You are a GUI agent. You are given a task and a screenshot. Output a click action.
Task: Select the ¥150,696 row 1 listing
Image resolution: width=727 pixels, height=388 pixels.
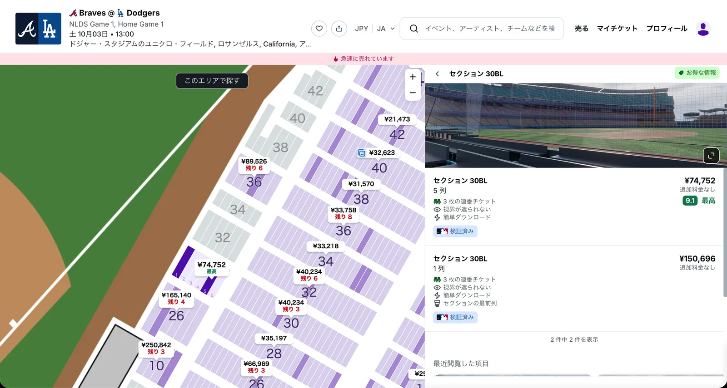click(574, 289)
